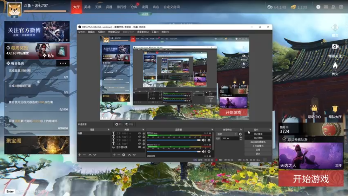Viewport: 348px width, 196px height.
Task: Toggle lock on 显示器采集 source
Action: [x=144, y=147]
